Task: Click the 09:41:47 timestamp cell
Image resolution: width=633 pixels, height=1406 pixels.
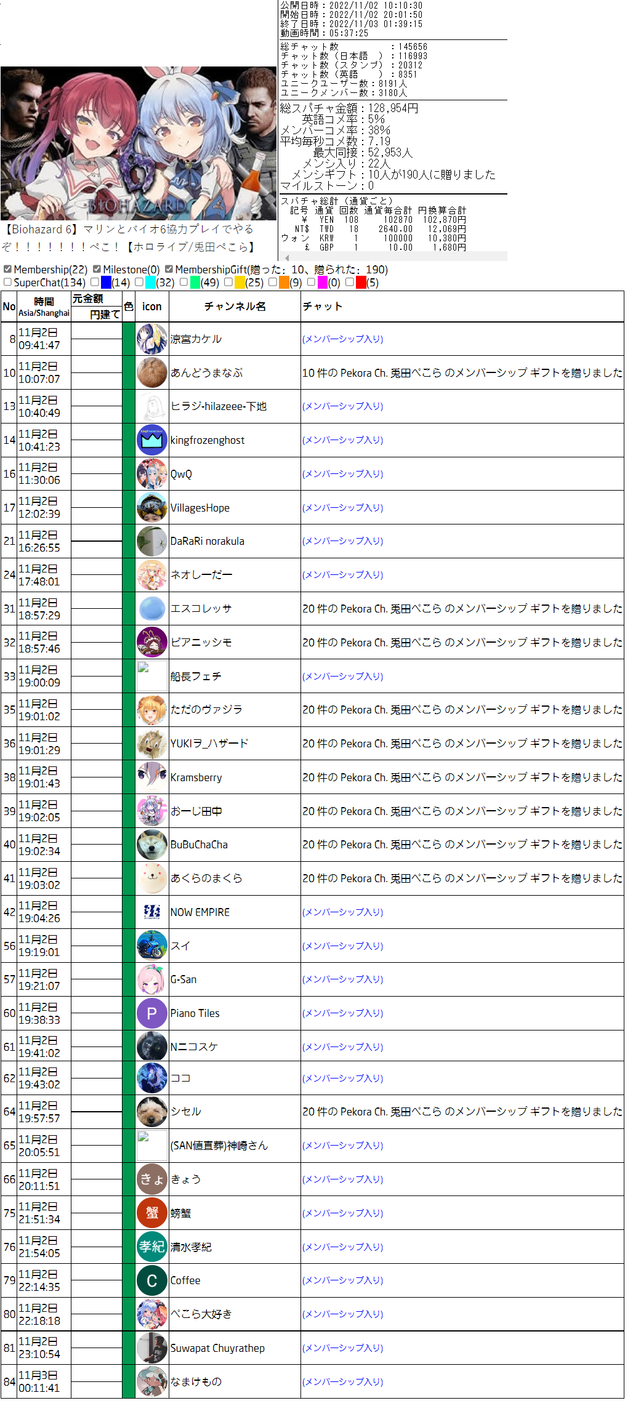Action: (44, 339)
